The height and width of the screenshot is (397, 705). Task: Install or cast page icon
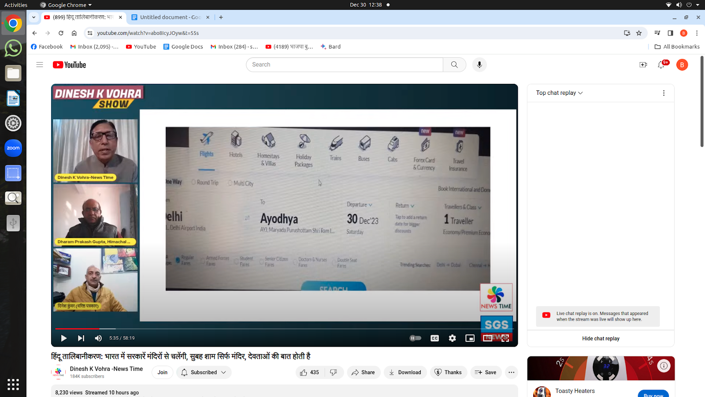(627, 33)
